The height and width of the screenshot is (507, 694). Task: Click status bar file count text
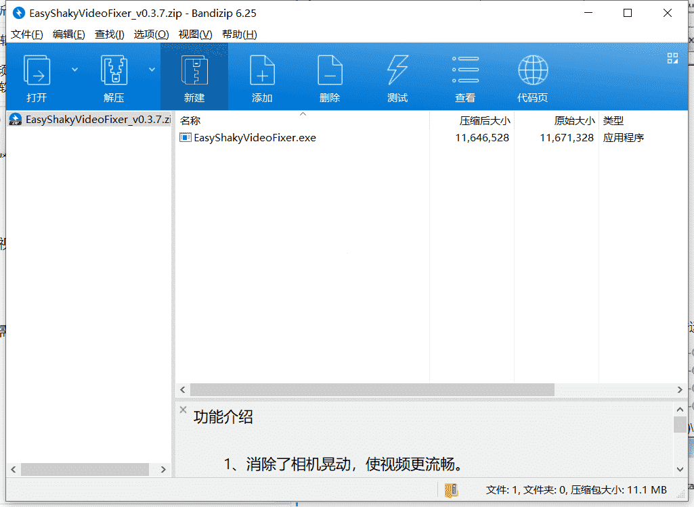click(x=576, y=490)
